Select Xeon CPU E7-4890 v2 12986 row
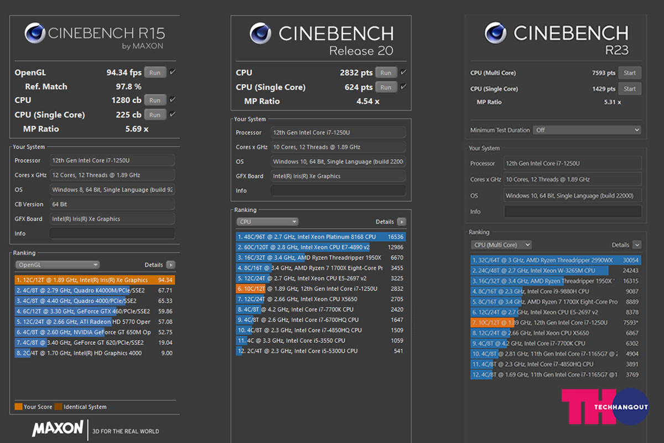Screen dimensions: 664x443 [321, 247]
